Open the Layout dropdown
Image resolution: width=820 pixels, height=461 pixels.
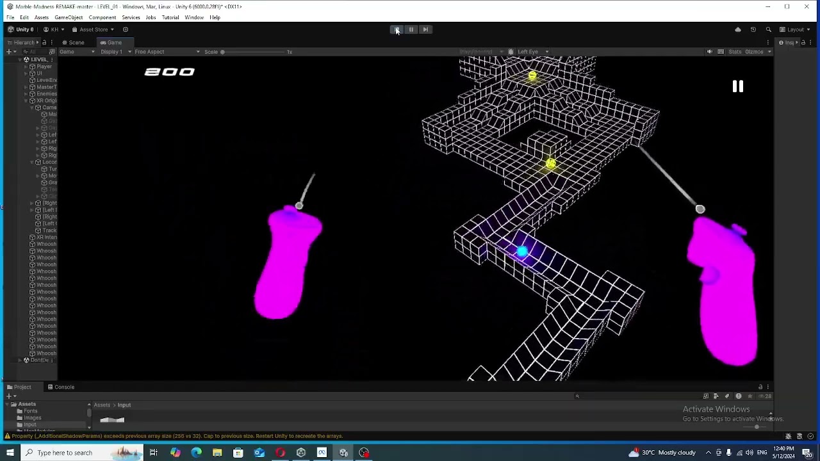click(796, 29)
